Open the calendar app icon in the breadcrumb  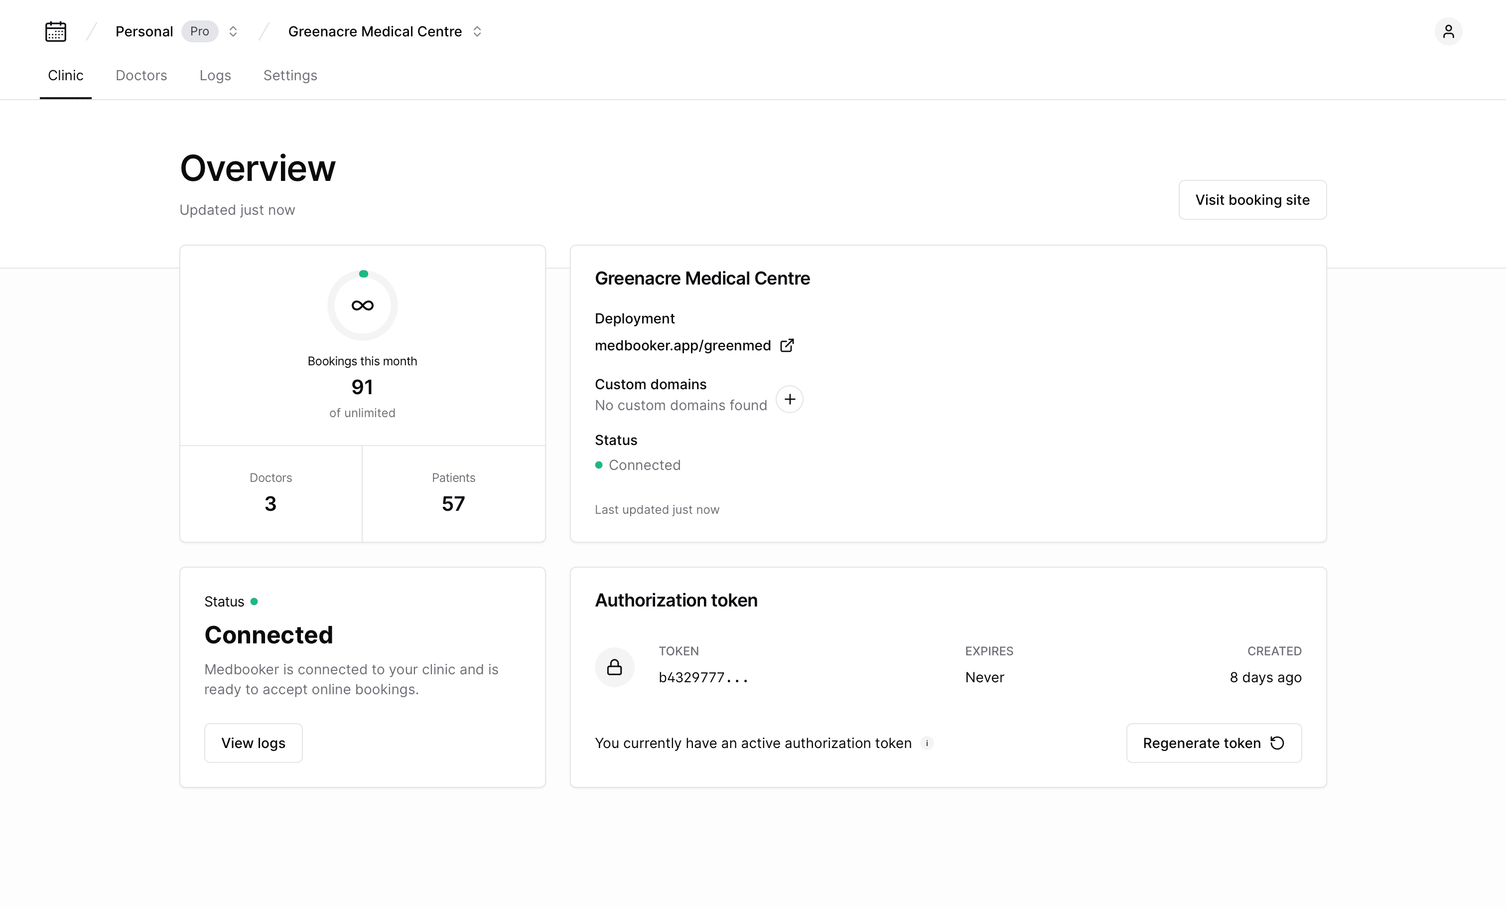(56, 31)
